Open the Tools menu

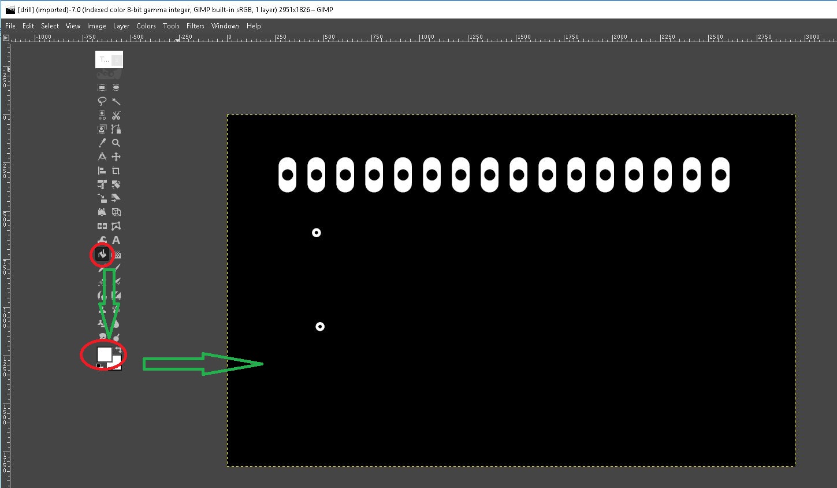tap(171, 26)
